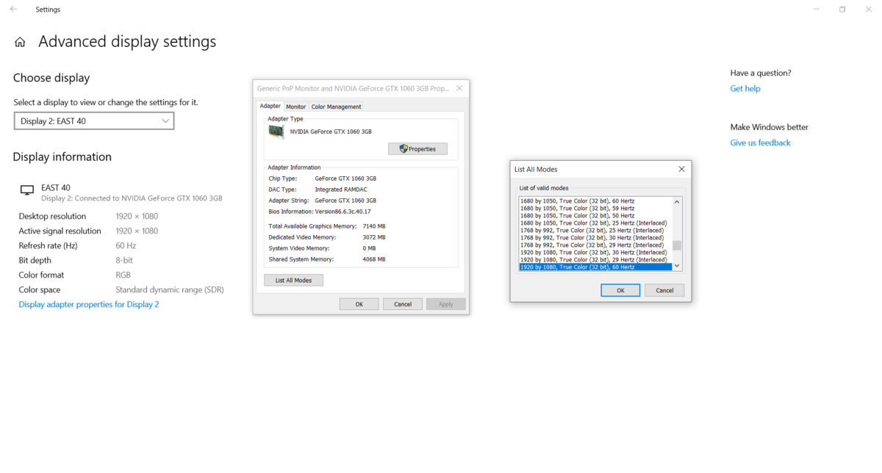Screen dimensions: 882x473
Task: Click the Desktop resolution value 1920 × 1080
Action: [137, 216]
